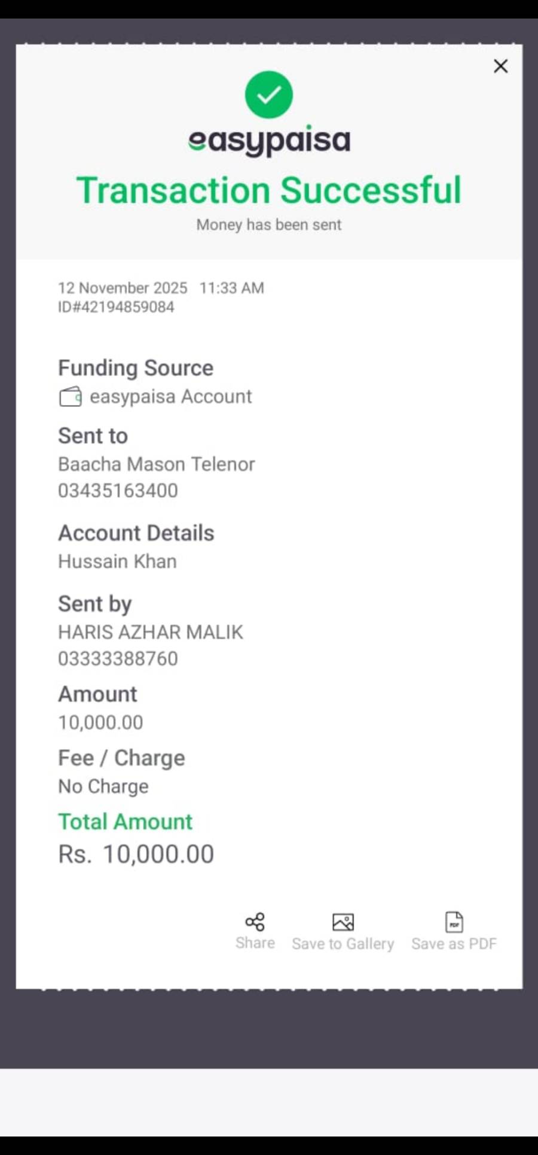This screenshot has height=1155, width=538.
Task: Tap the Rs. 10,000.00 total amount
Action: [136, 855]
